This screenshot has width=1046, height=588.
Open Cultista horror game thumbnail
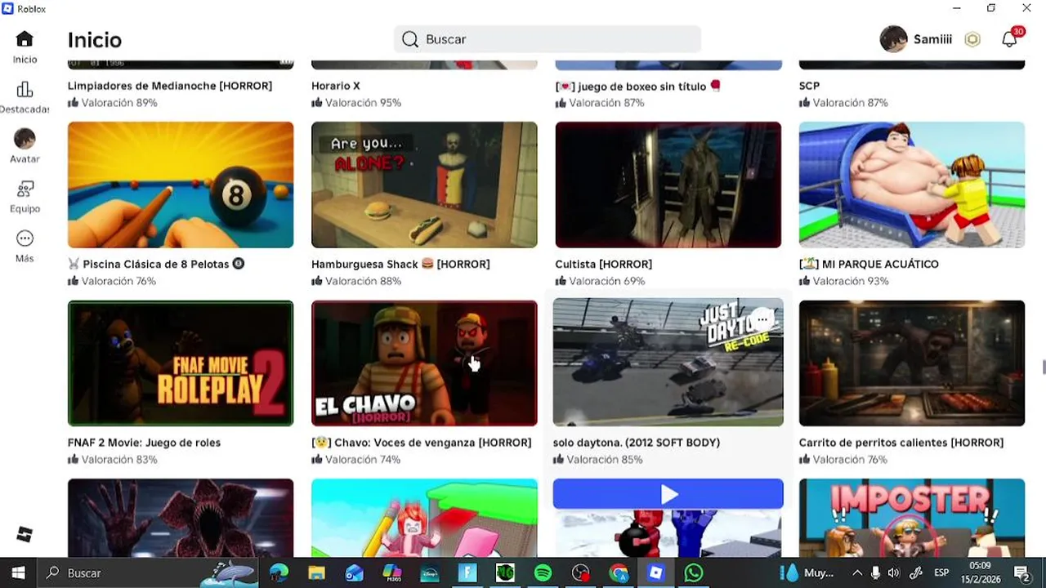[x=668, y=185]
